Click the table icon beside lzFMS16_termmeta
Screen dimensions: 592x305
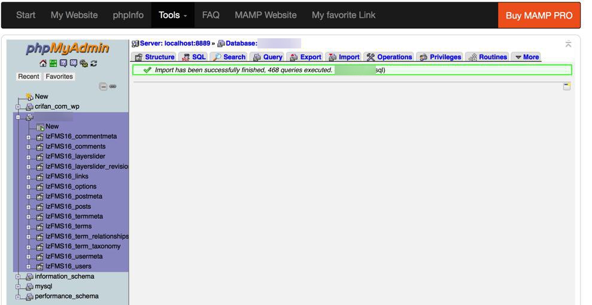(40, 216)
